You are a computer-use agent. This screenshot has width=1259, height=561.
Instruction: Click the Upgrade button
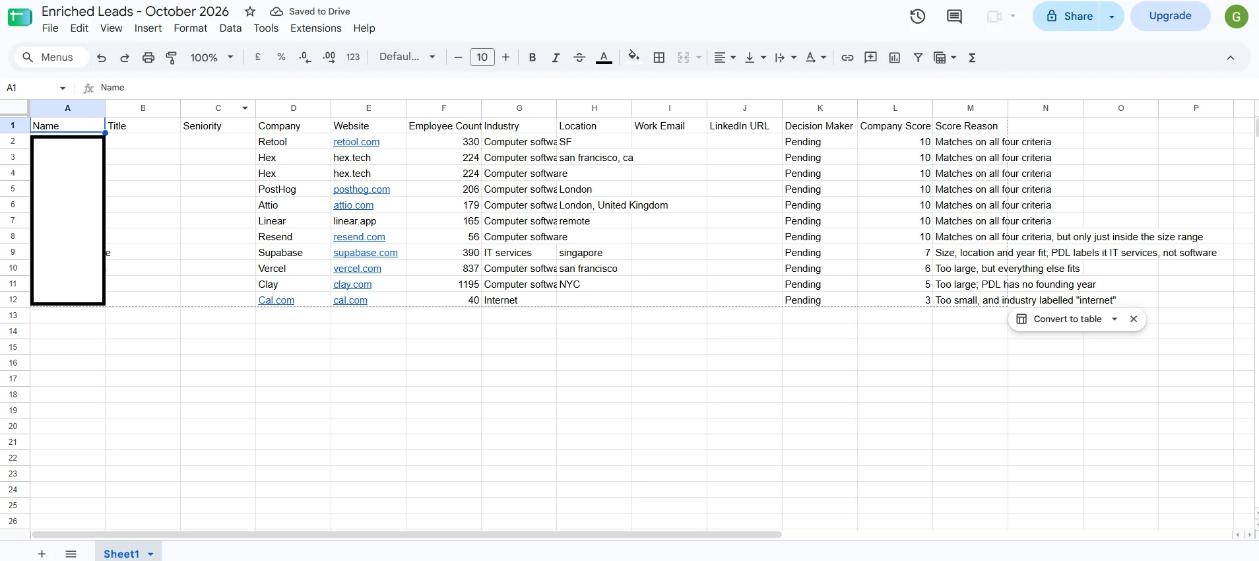1171,16
